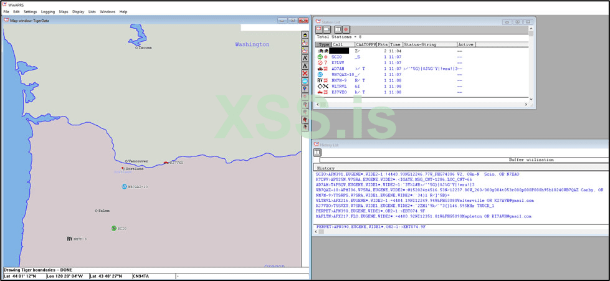The width and height of the screenshot is (610, 281).
Task: Click the Pkts column header
Action: click(x=383, y=45)
